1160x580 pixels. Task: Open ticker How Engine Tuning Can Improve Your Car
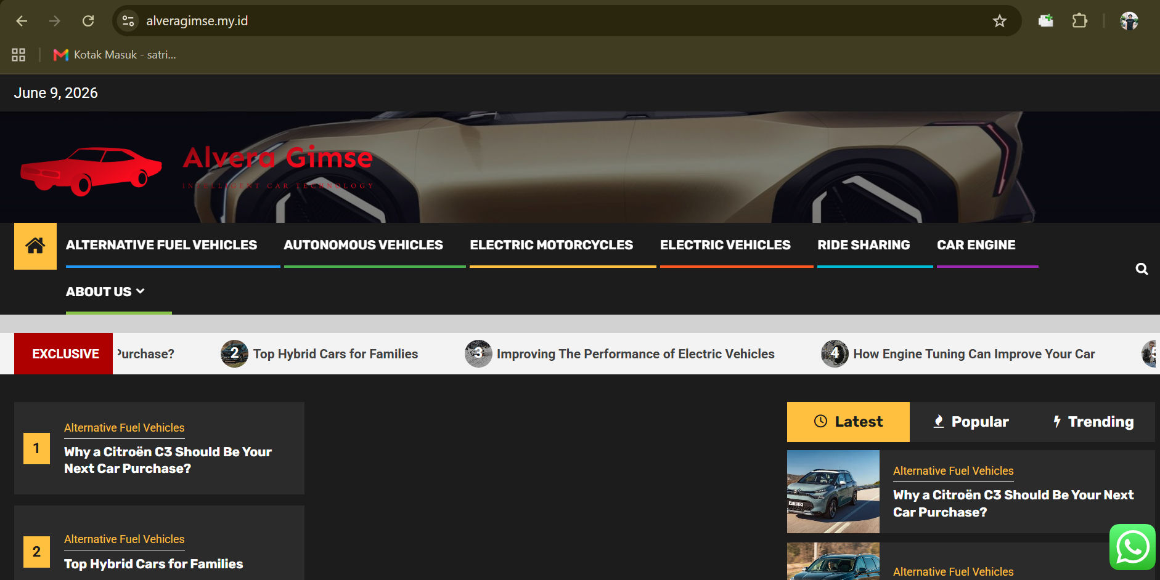point(974,354)
